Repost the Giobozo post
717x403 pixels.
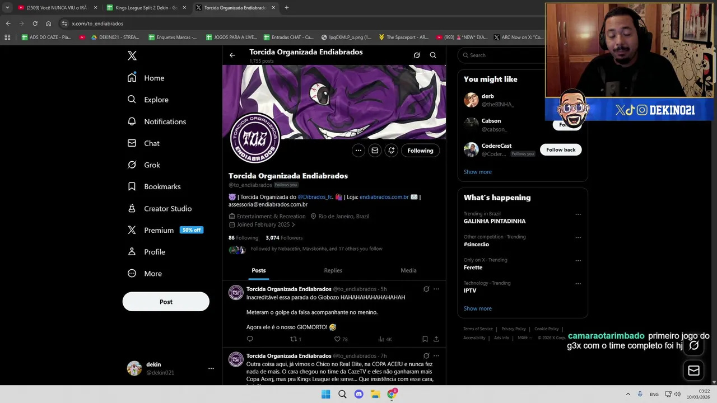(x=295, y=339)
